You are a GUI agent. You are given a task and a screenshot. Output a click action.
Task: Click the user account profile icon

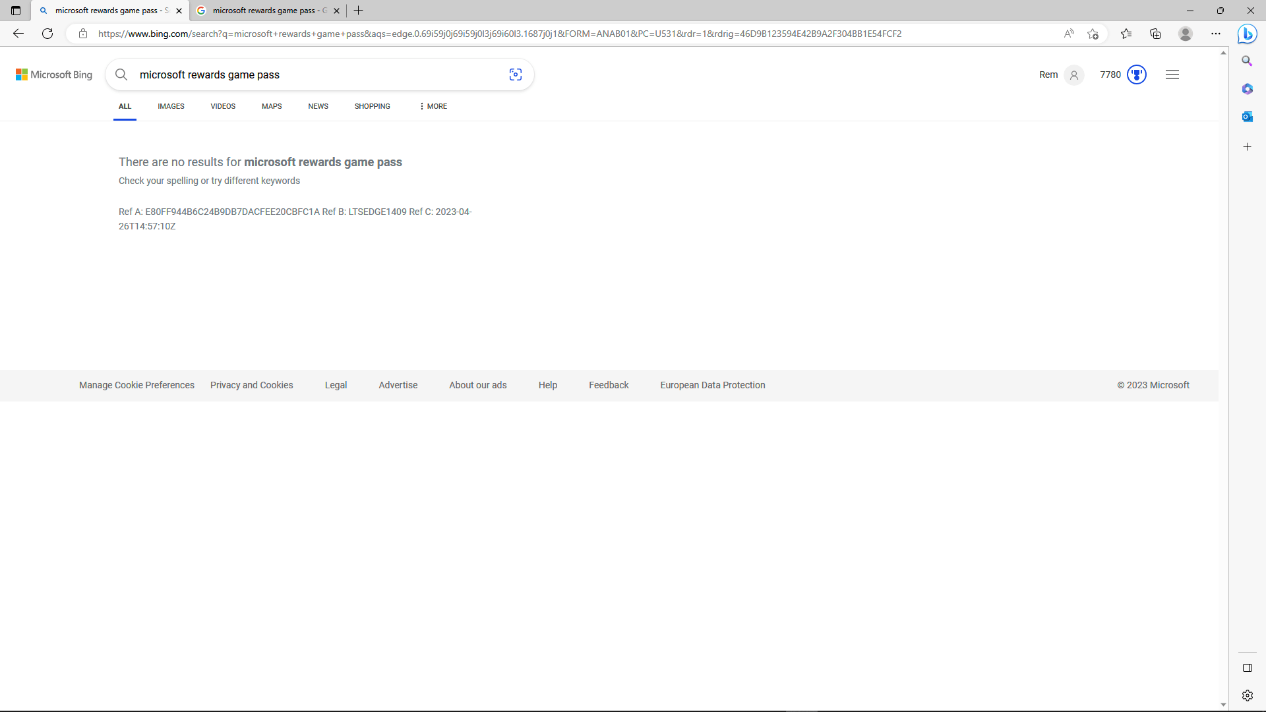tap(1073, 74)
